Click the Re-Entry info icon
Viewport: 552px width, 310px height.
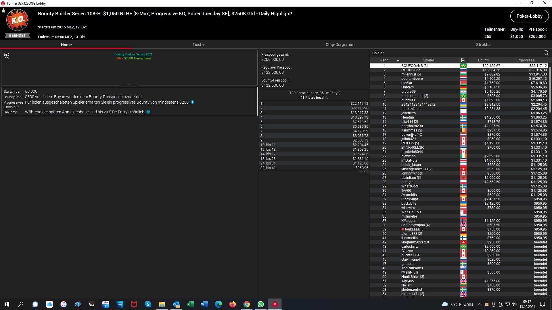point(148,112)
